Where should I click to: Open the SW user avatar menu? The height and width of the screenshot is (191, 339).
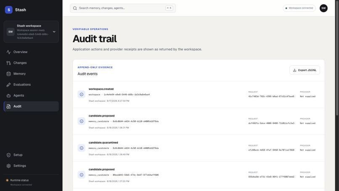323,8
